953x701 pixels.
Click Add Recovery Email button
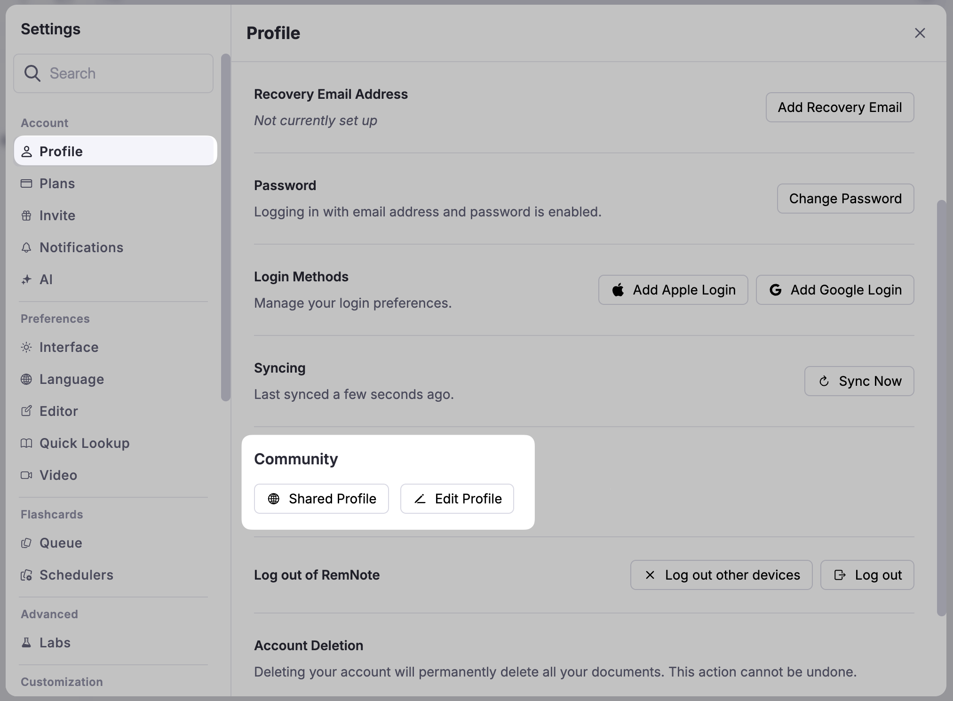tap(840, 107)
